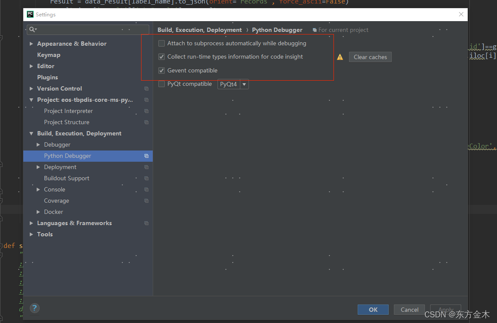
Task: Click the 'For current project' icon in breadcrumb
Action: point(315,30)
